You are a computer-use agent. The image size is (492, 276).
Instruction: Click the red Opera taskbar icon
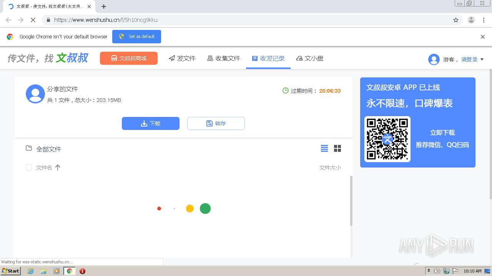pyautogui.click(x=82, y=271)
